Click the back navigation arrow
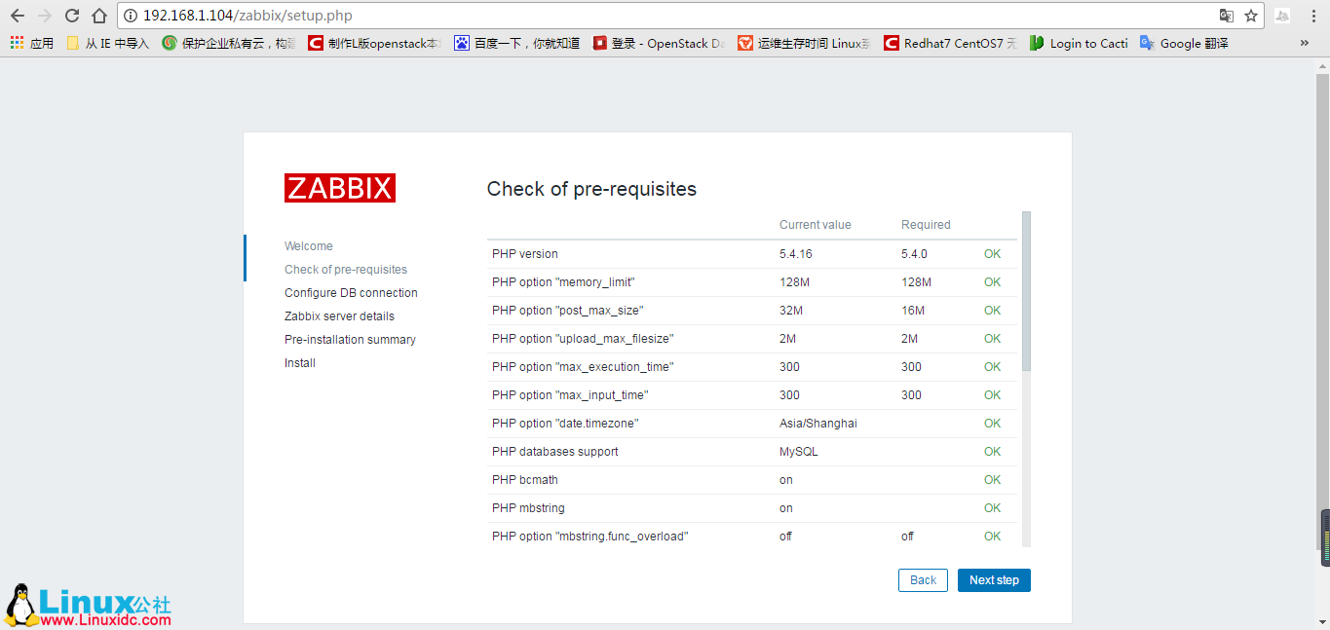 point(17,16)
